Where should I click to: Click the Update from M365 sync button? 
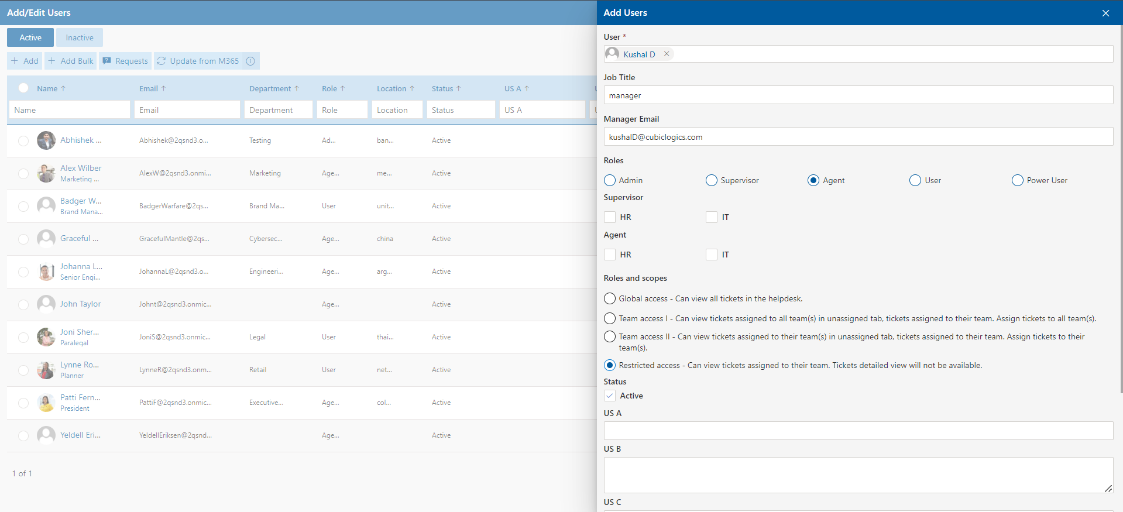198,61
